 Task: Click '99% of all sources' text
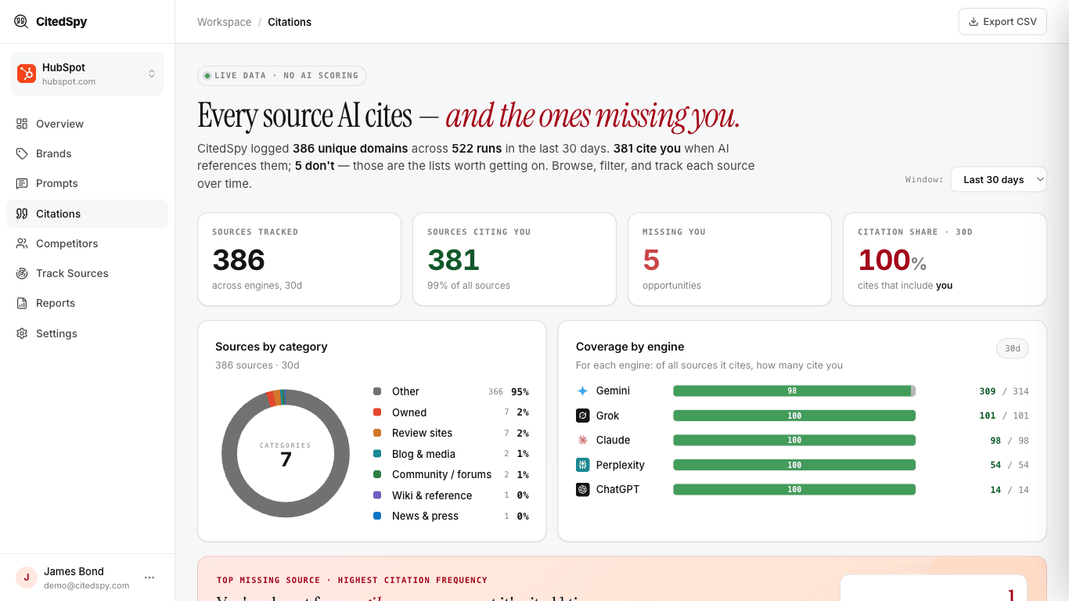coord(469,286)
